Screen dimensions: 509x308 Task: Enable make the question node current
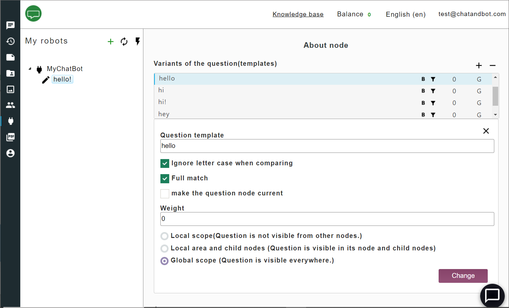(x=165, y=193)
